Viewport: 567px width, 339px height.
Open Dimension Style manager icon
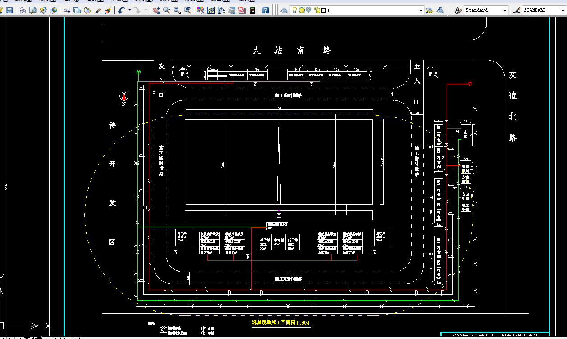(x=517, y=10)
